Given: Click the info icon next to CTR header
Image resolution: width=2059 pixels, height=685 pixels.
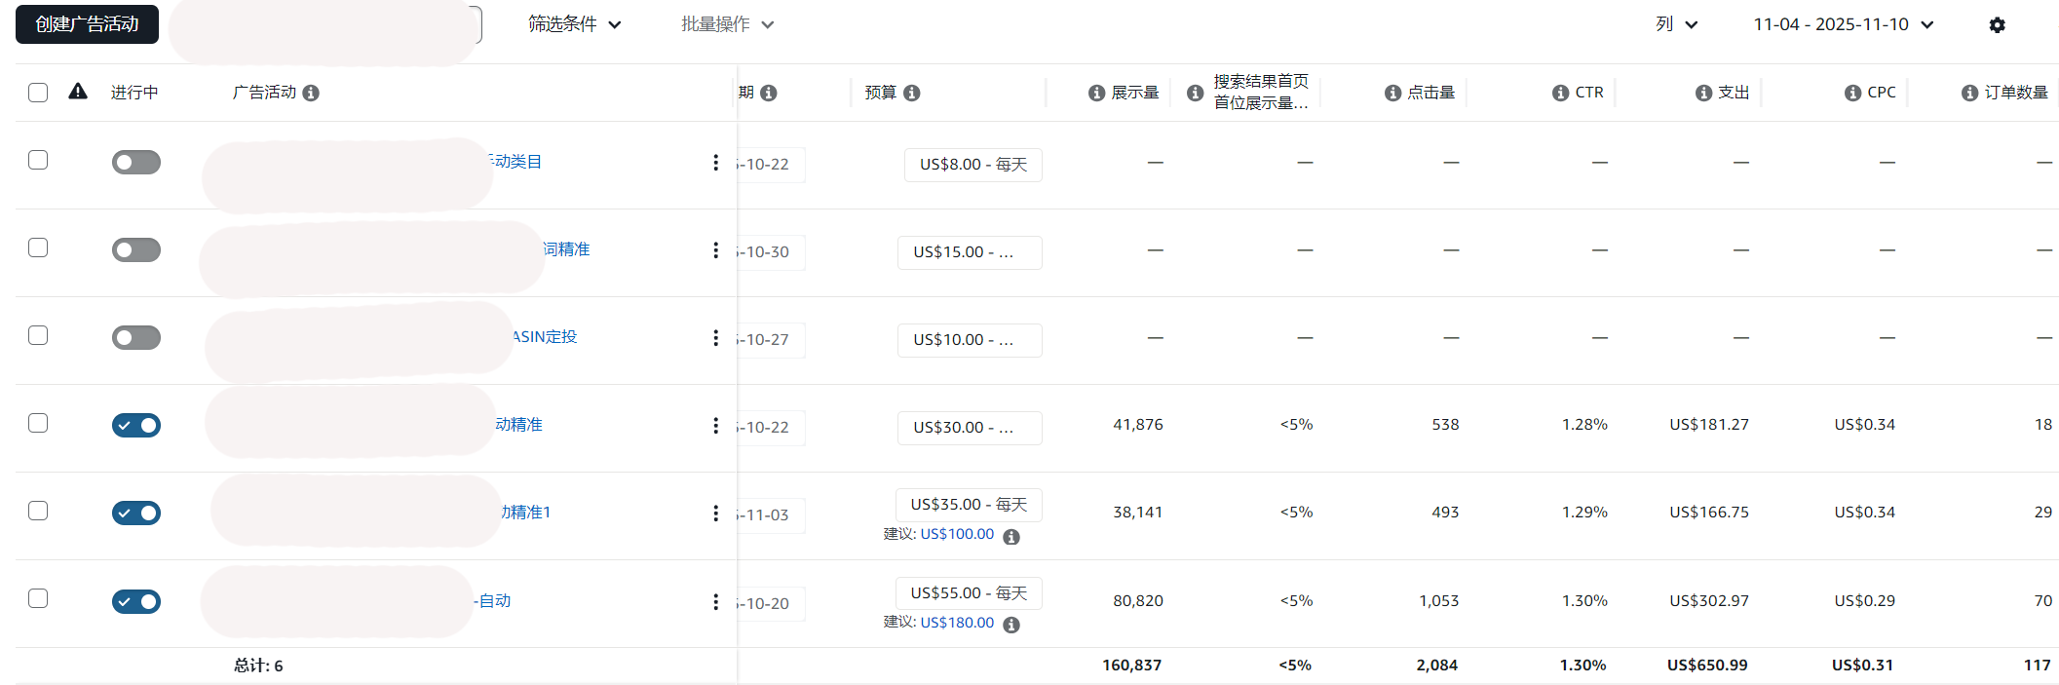Looking at the screenshot, I should [x=1561, y=93].
